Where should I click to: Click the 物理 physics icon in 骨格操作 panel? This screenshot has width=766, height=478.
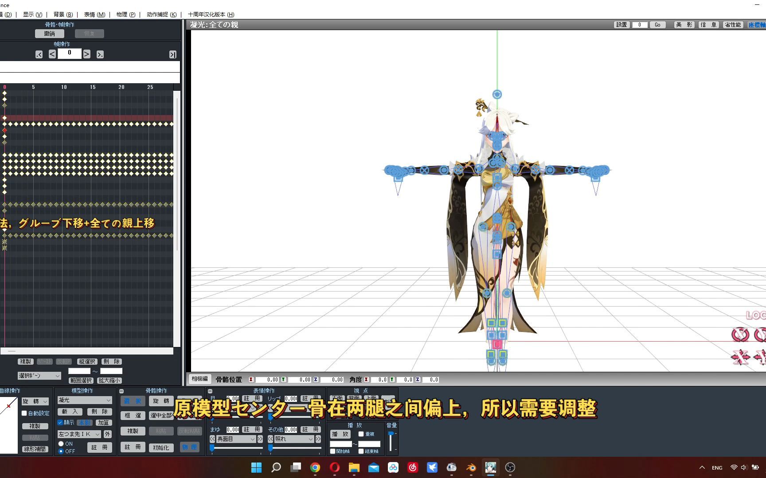190,447
